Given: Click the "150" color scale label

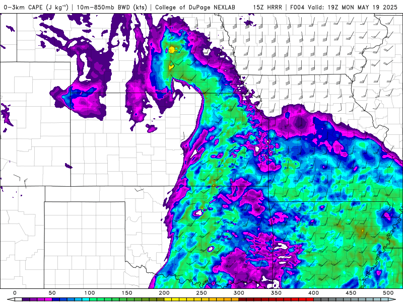Looking at the screenshot, I should 127,293.
